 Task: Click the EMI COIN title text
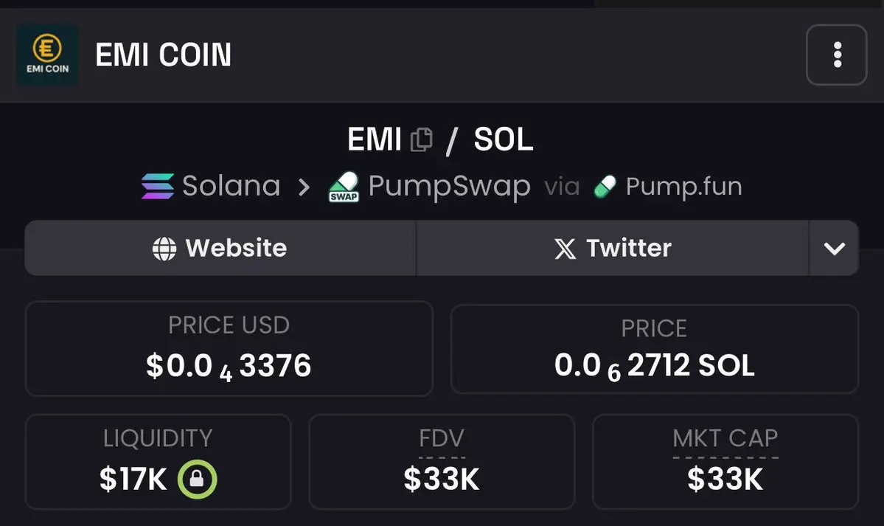(163, 55)
